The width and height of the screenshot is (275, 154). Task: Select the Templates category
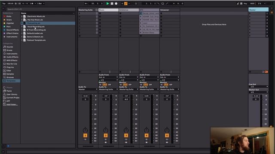(11, 81)
